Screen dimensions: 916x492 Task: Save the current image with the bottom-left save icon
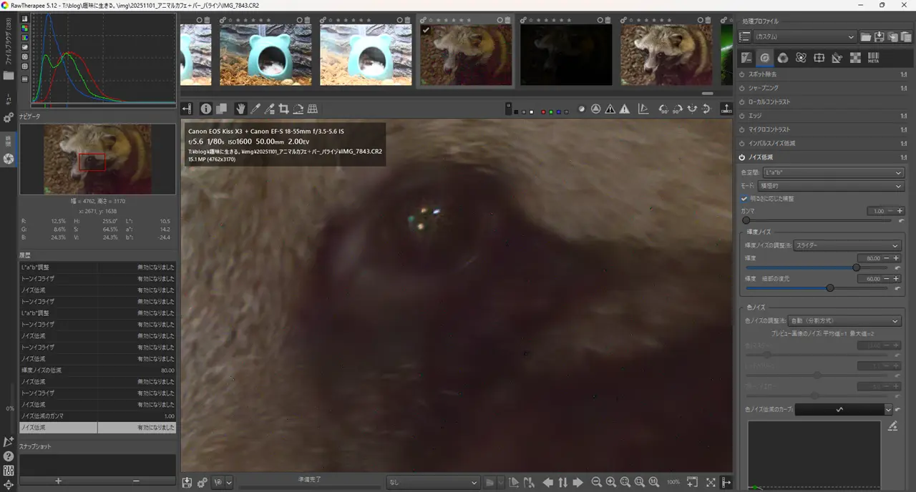(187, 483)
